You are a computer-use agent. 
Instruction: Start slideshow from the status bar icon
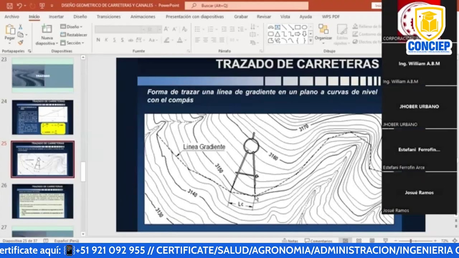coord(385,241)
